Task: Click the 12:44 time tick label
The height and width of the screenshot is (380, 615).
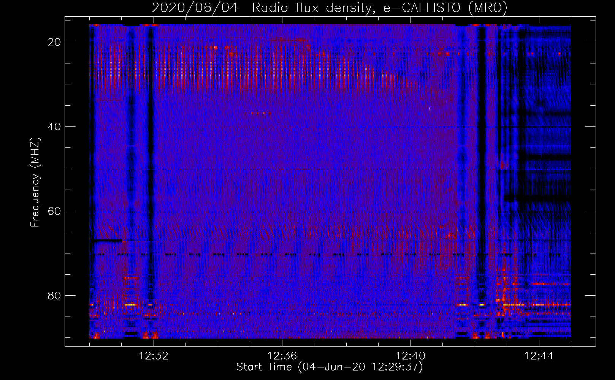Action: click(x=539, y=356)
